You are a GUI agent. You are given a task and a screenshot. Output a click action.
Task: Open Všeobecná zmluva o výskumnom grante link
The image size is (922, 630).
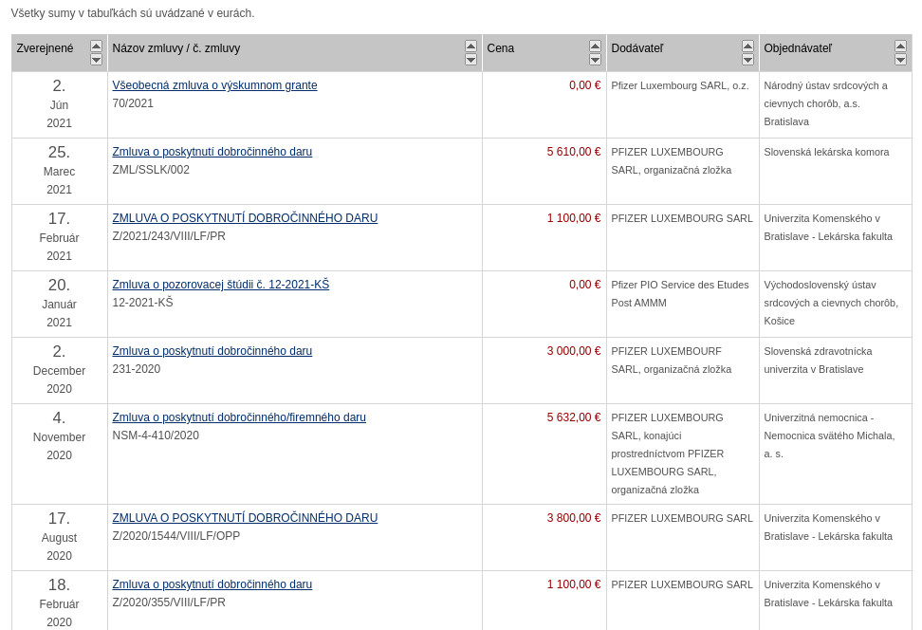214,85
